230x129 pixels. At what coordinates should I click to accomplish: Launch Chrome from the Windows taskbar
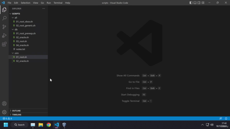(x=49, y=125)
